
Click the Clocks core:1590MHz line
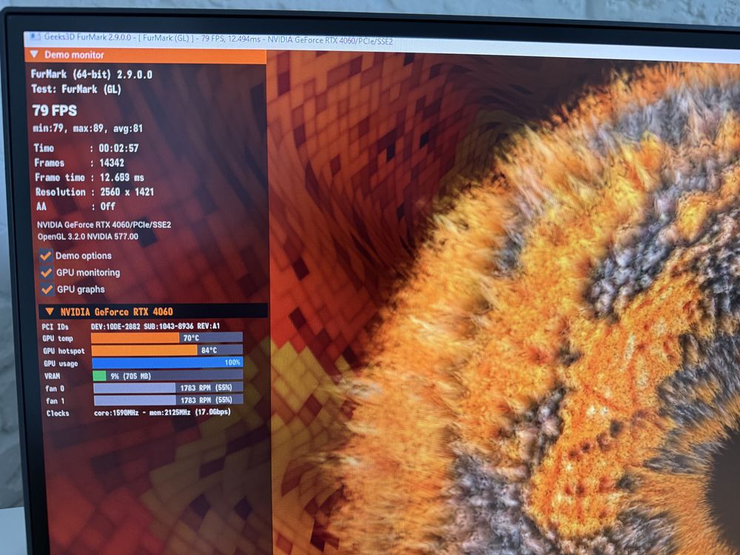[x=139, y=412]
